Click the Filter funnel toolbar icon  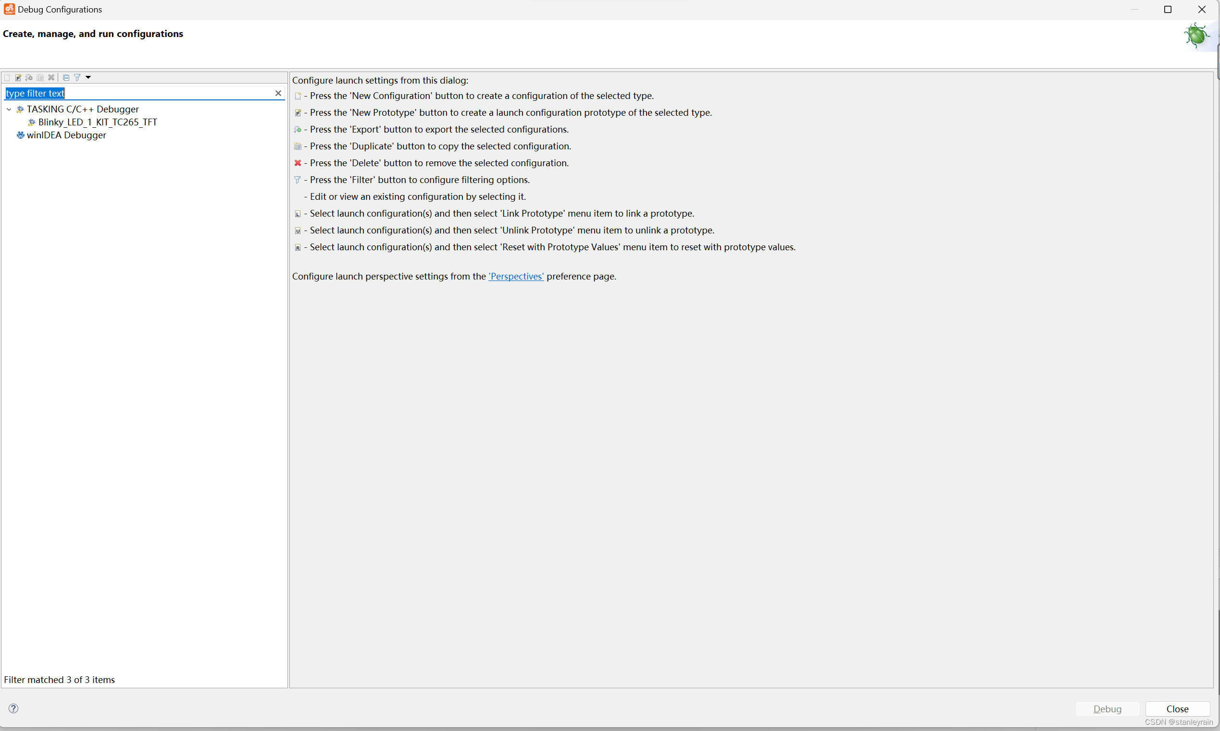pos(77,77)
